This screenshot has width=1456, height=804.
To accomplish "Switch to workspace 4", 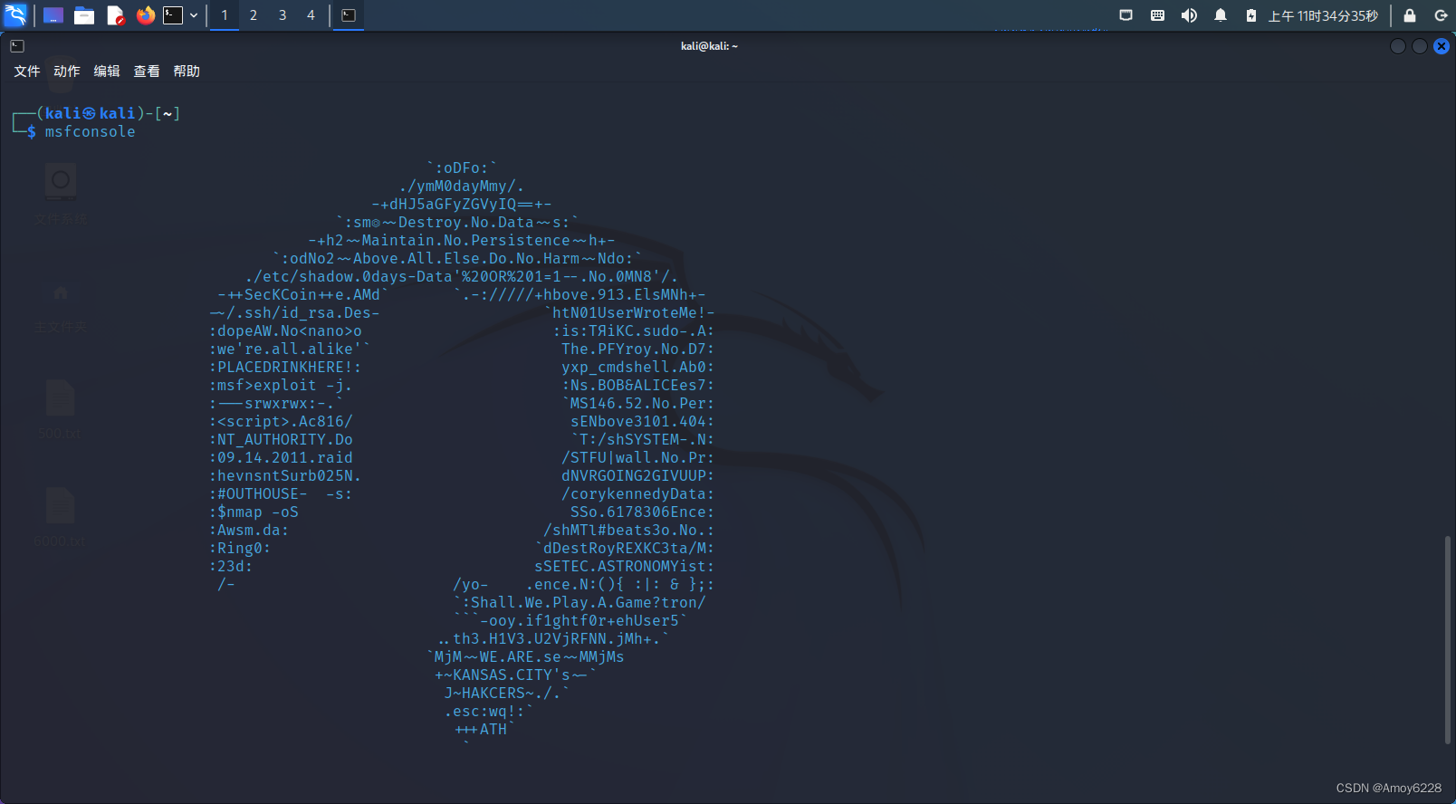I will point(311,15).
